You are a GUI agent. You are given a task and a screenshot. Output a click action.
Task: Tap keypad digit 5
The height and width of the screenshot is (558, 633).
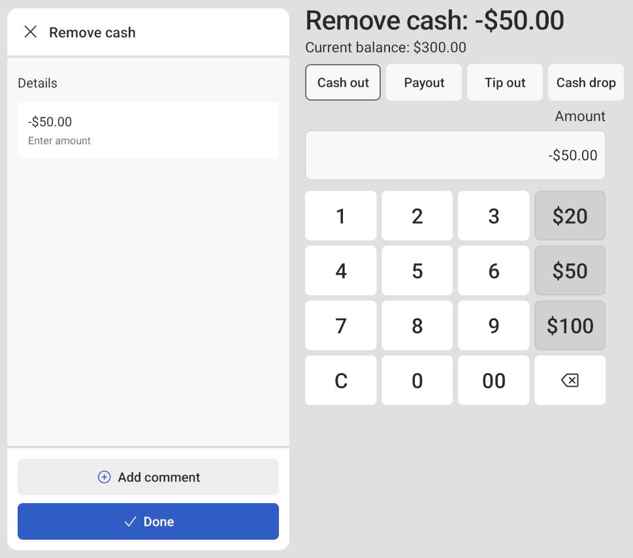point(417,271)
